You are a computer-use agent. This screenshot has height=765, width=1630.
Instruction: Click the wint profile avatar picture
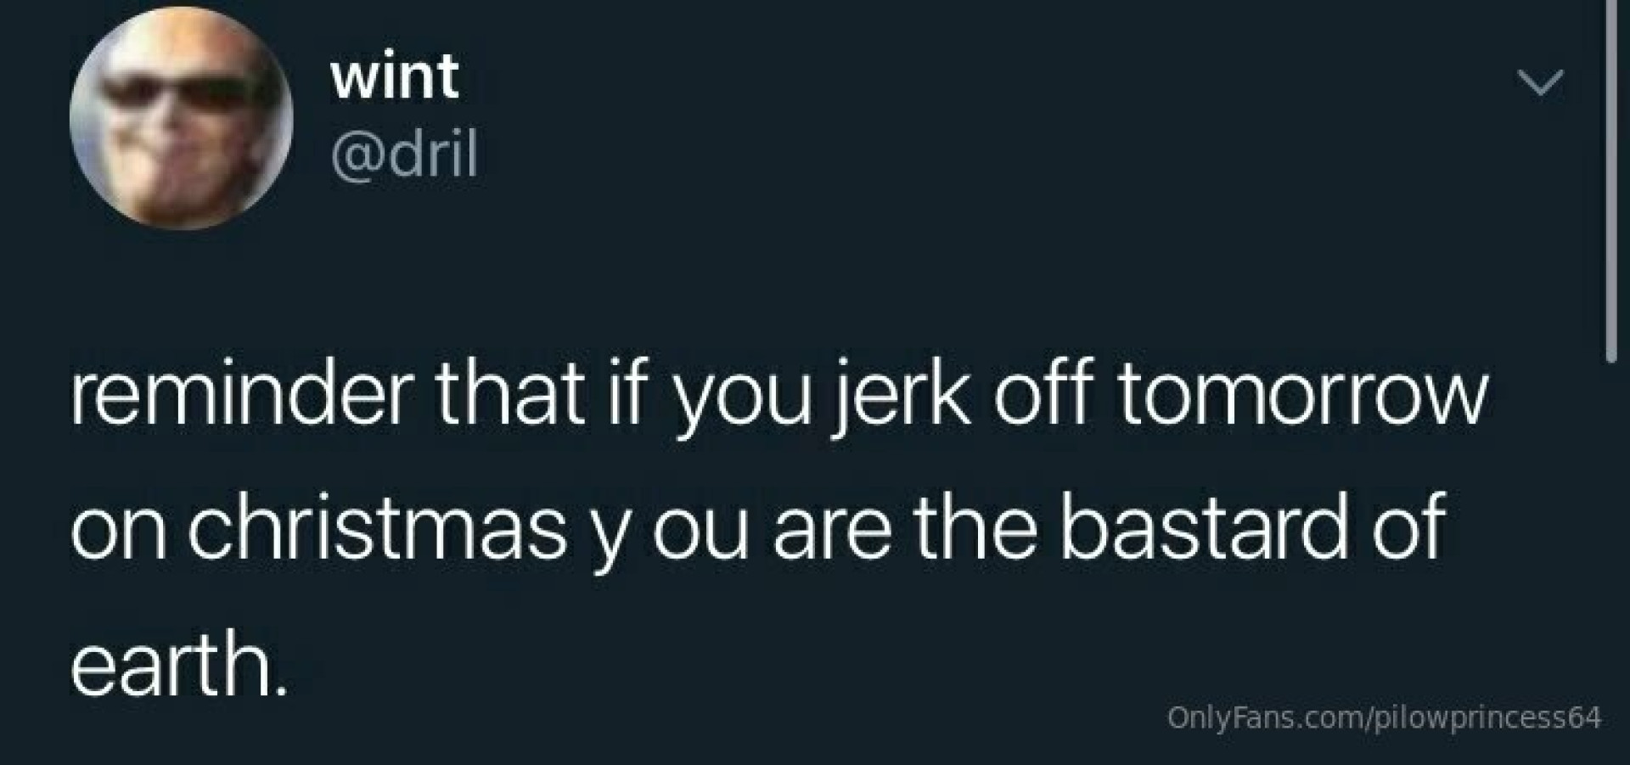(181, 118)
